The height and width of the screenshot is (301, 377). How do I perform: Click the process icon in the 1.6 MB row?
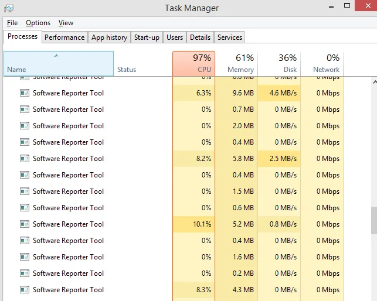tap(25, 257)
